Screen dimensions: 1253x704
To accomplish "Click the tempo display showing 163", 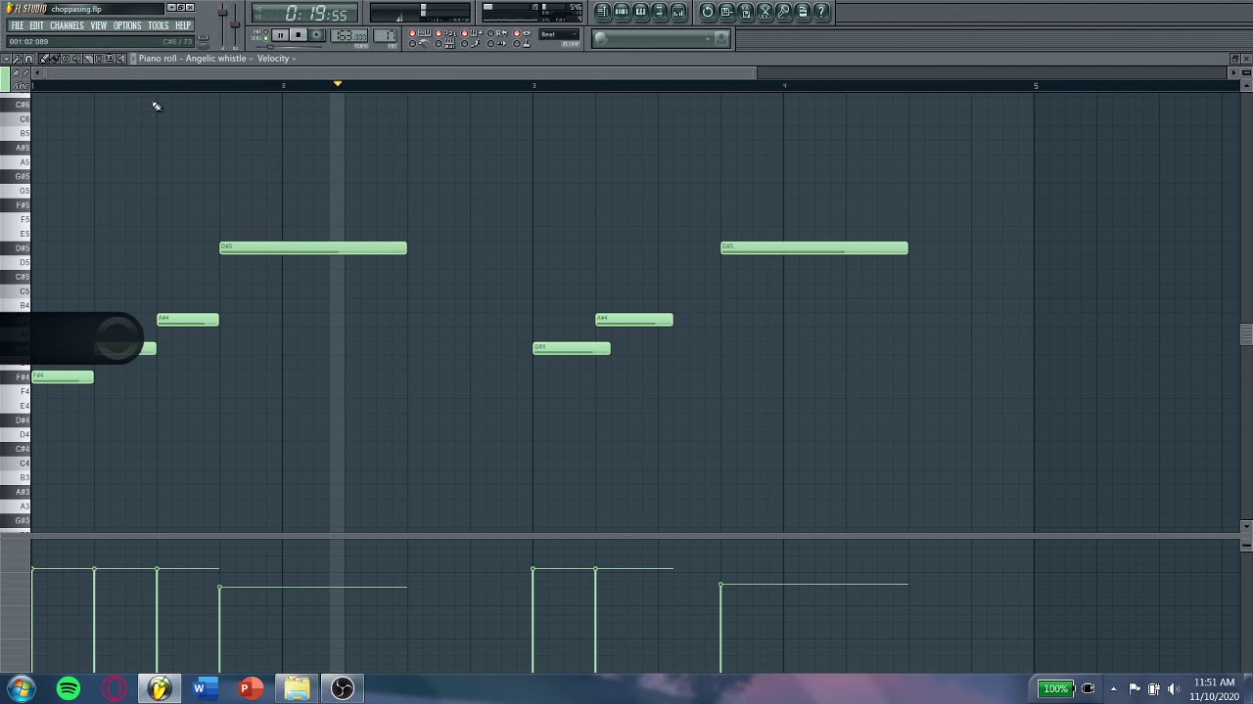I will pyautogui.click(x=350, y=35).
